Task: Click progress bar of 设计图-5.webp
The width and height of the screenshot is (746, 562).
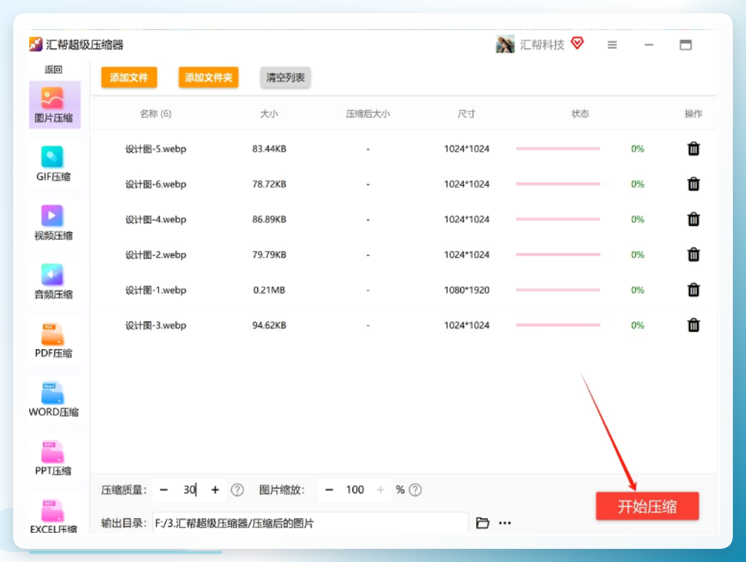Action: [558, 149]
